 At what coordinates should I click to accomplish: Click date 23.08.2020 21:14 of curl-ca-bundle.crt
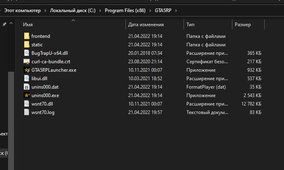(145, 62)
